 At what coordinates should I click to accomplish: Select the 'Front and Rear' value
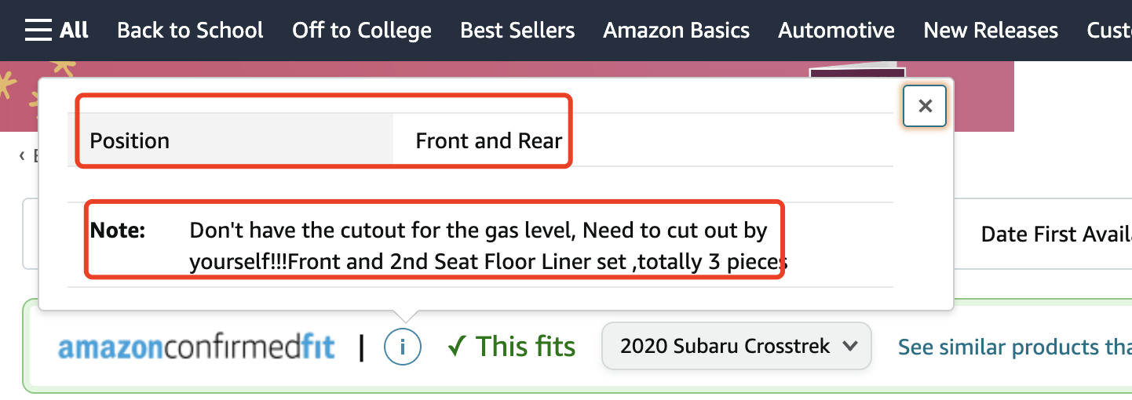488,141
